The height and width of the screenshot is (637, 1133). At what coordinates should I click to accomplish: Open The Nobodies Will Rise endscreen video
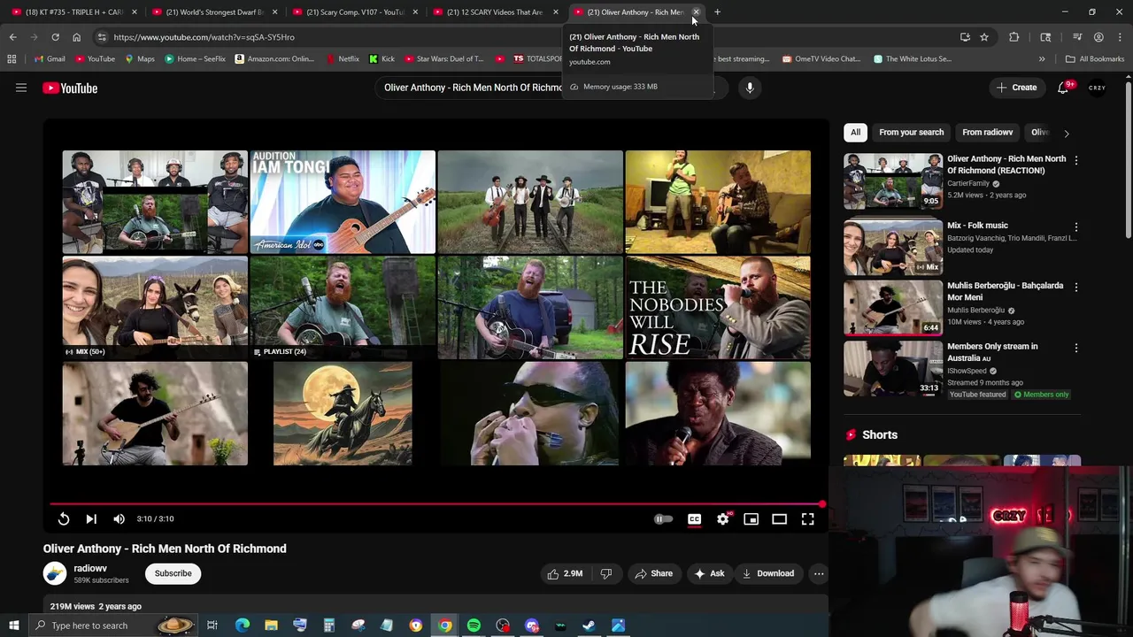pyautogui.click(x=718, y=308)
